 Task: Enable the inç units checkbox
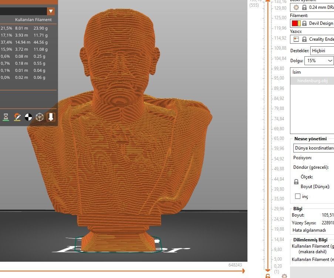pyautogui.click(x=298, y=196)
